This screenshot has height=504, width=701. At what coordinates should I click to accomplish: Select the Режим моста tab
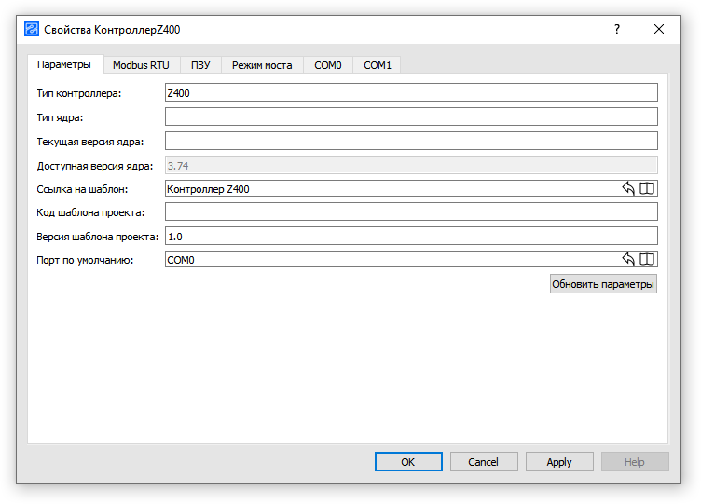(x=262, y=65)
